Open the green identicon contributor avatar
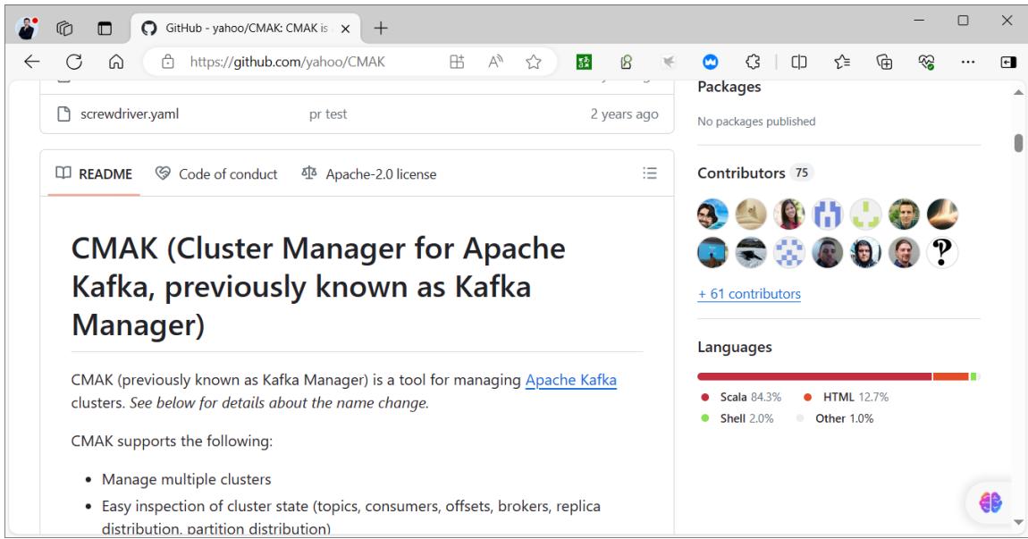The height and width of the screenshot is (539, 1028). pyautogui.click(x=865, y=215)
